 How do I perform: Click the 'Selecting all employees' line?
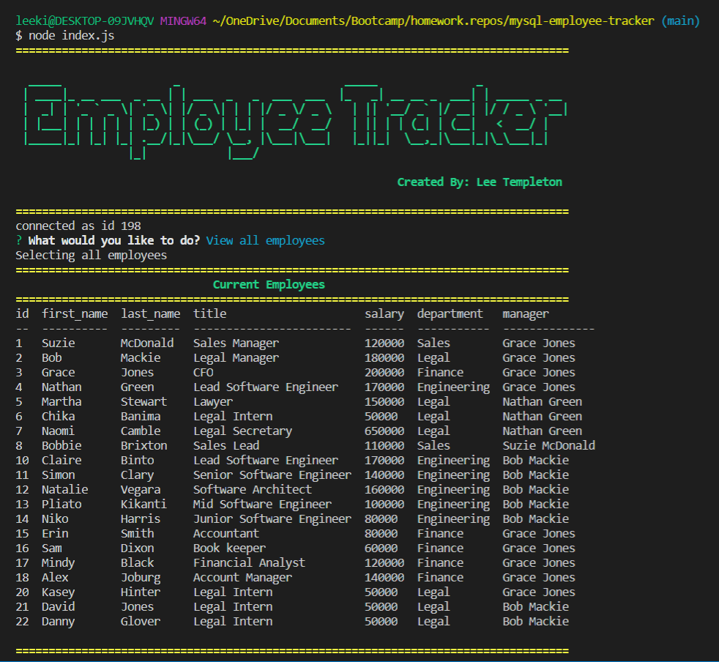tap(92, 255)
